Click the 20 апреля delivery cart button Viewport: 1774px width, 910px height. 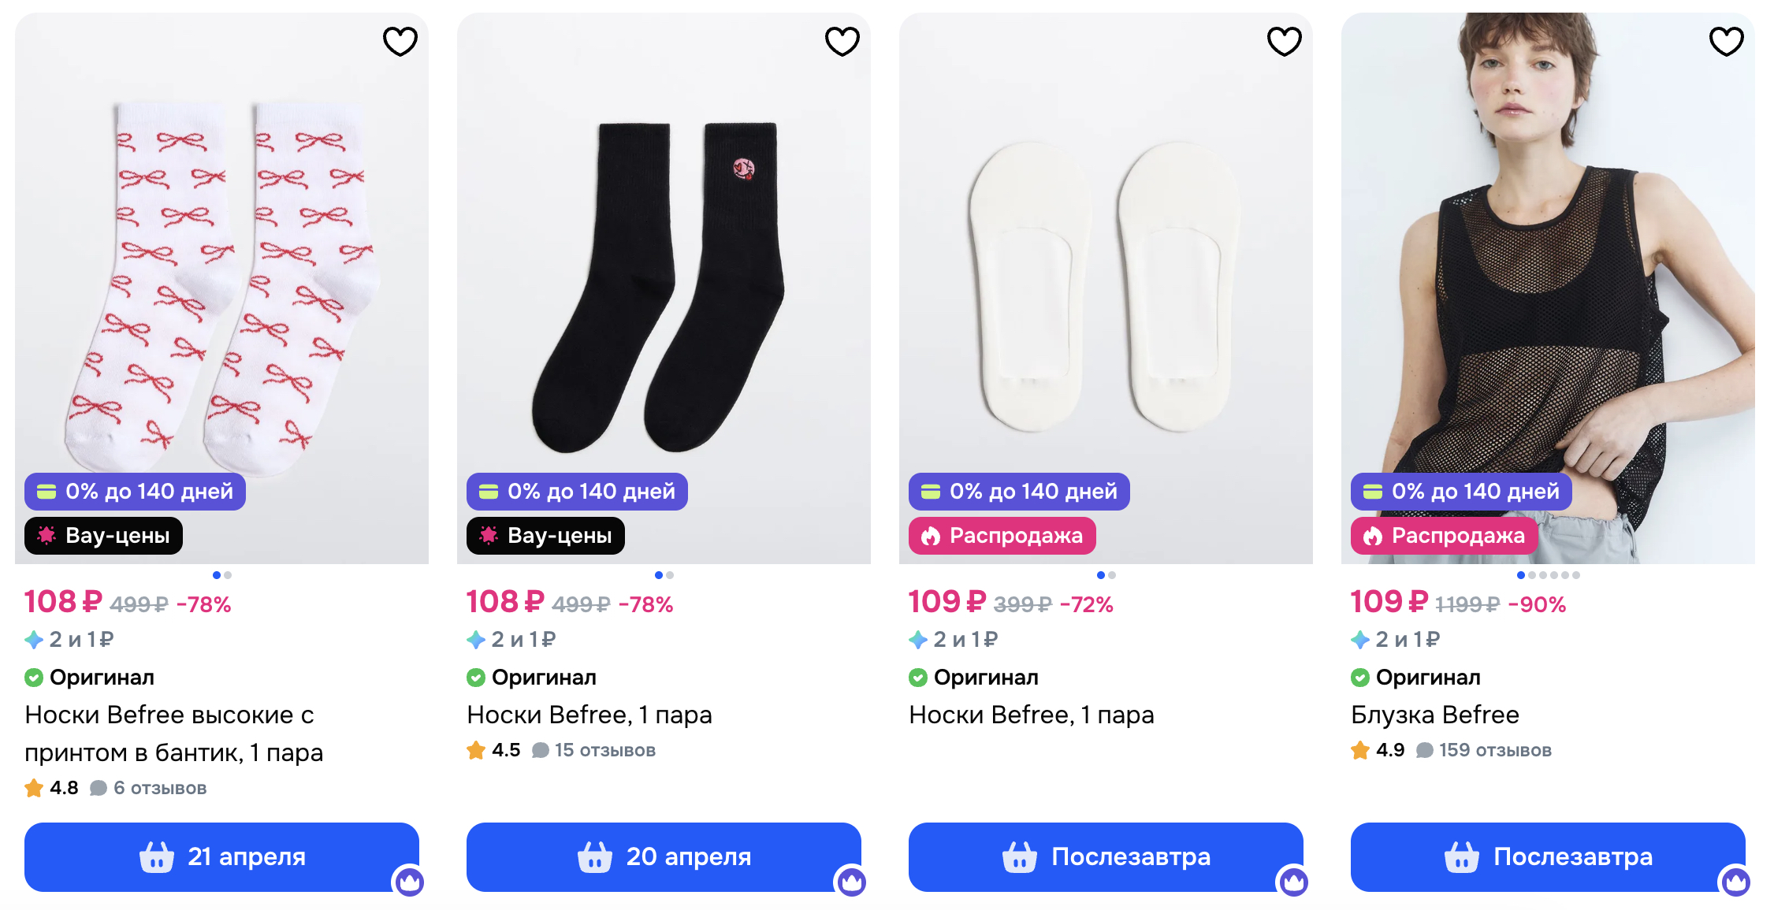point(664,856)
